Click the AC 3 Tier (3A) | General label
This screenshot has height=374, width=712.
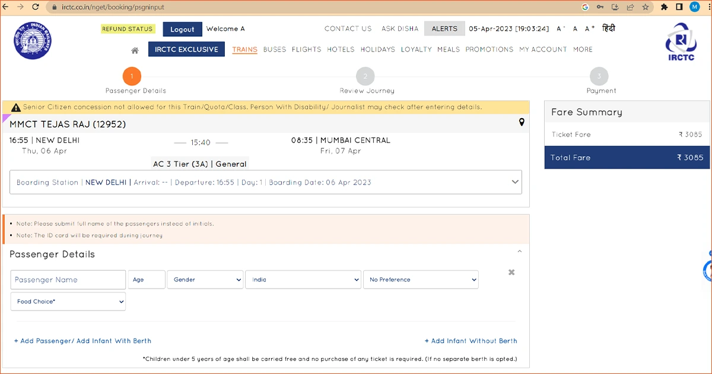pyautogui.click(x=199, y=164)
